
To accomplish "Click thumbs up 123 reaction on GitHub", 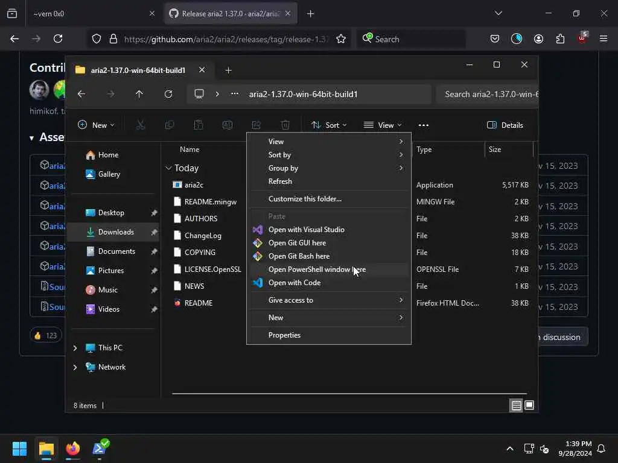I will 46,335.
